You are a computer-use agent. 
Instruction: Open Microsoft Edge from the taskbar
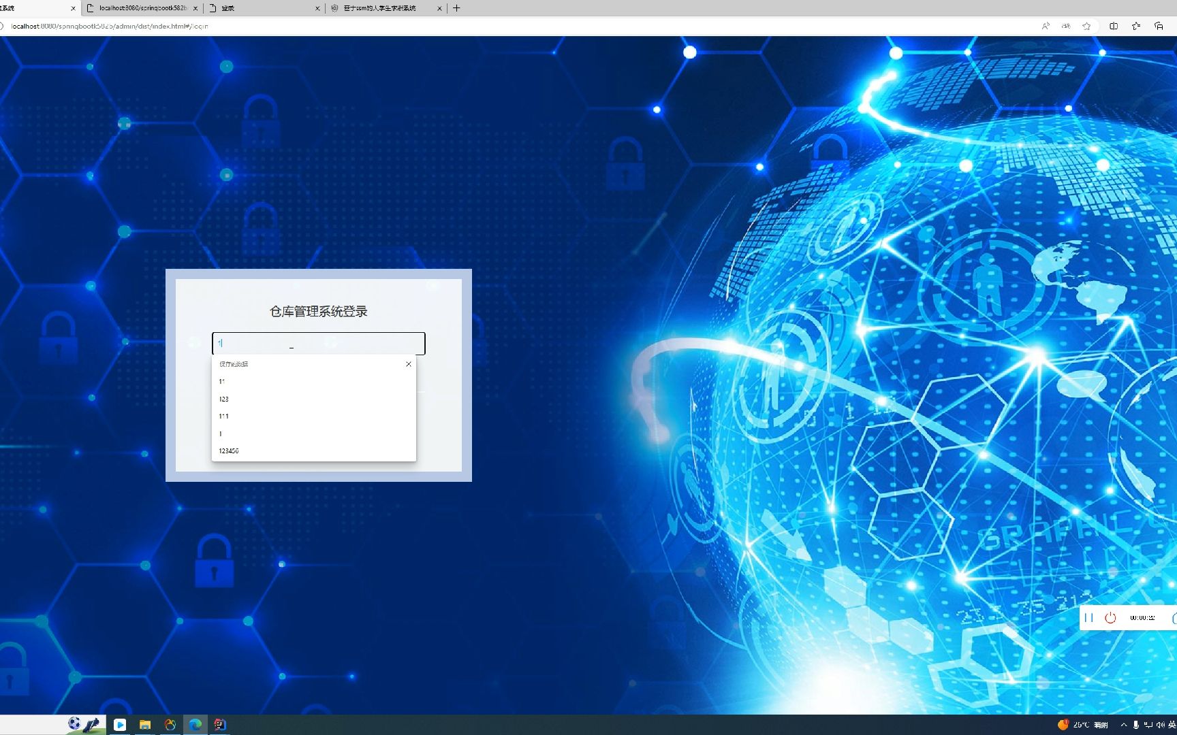coord(195,725)
